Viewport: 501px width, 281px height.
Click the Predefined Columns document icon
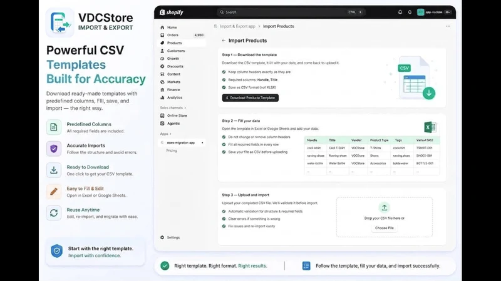(x=54, y=127)
